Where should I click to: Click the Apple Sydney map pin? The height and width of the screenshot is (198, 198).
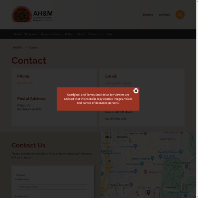135,146
